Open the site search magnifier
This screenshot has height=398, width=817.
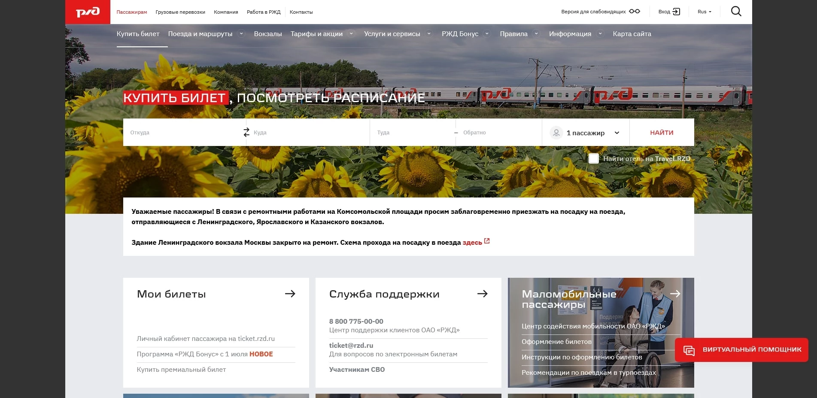click(x=736, y=11)
